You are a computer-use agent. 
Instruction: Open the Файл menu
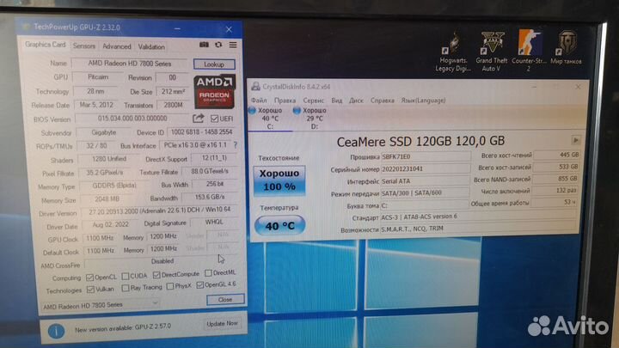[x=259, y=101]
